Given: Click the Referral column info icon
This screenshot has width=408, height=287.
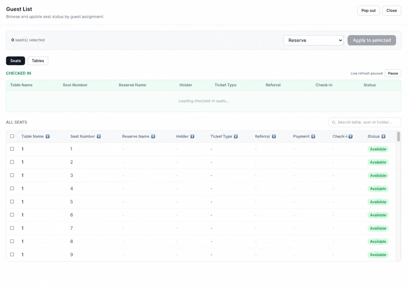Looking at the screenshot, I should 274,136.
